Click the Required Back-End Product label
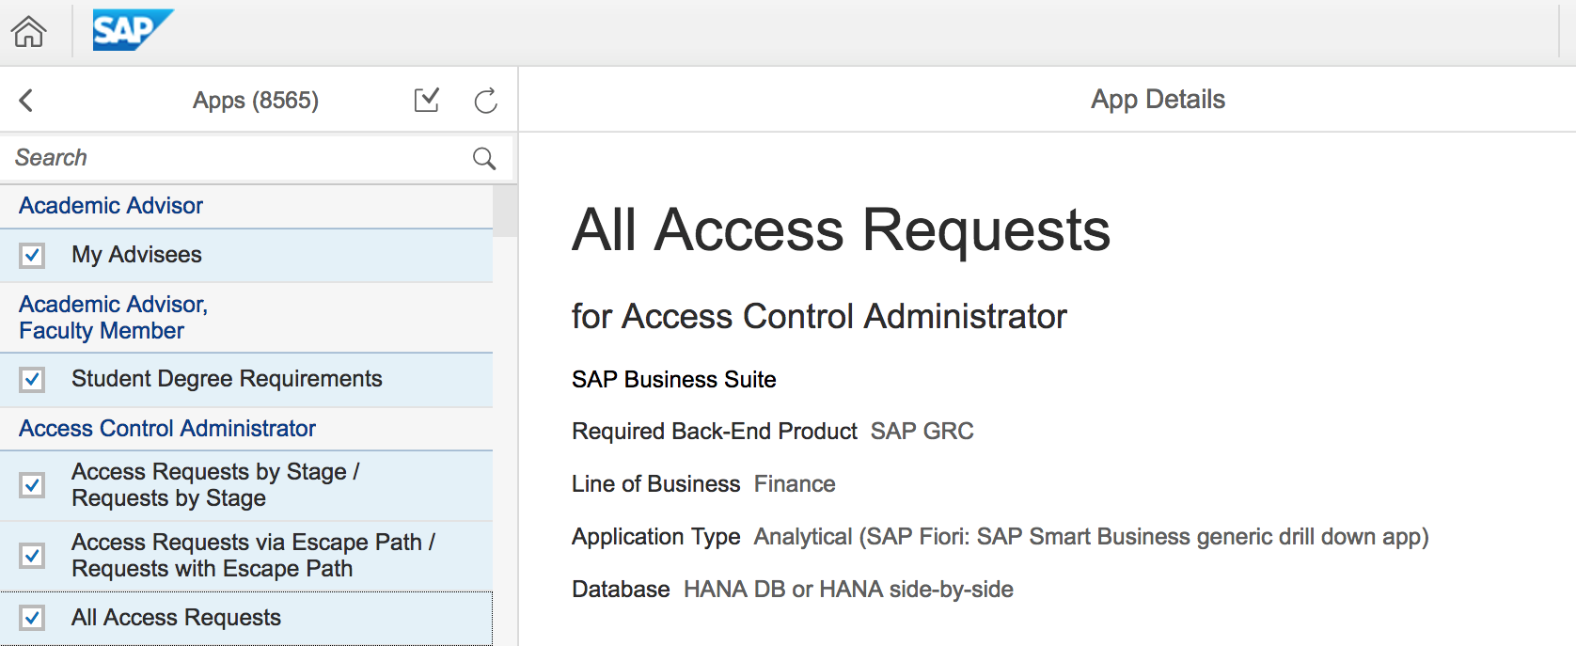This screenshot has height=646, width=1576. [x=715, y=432]
